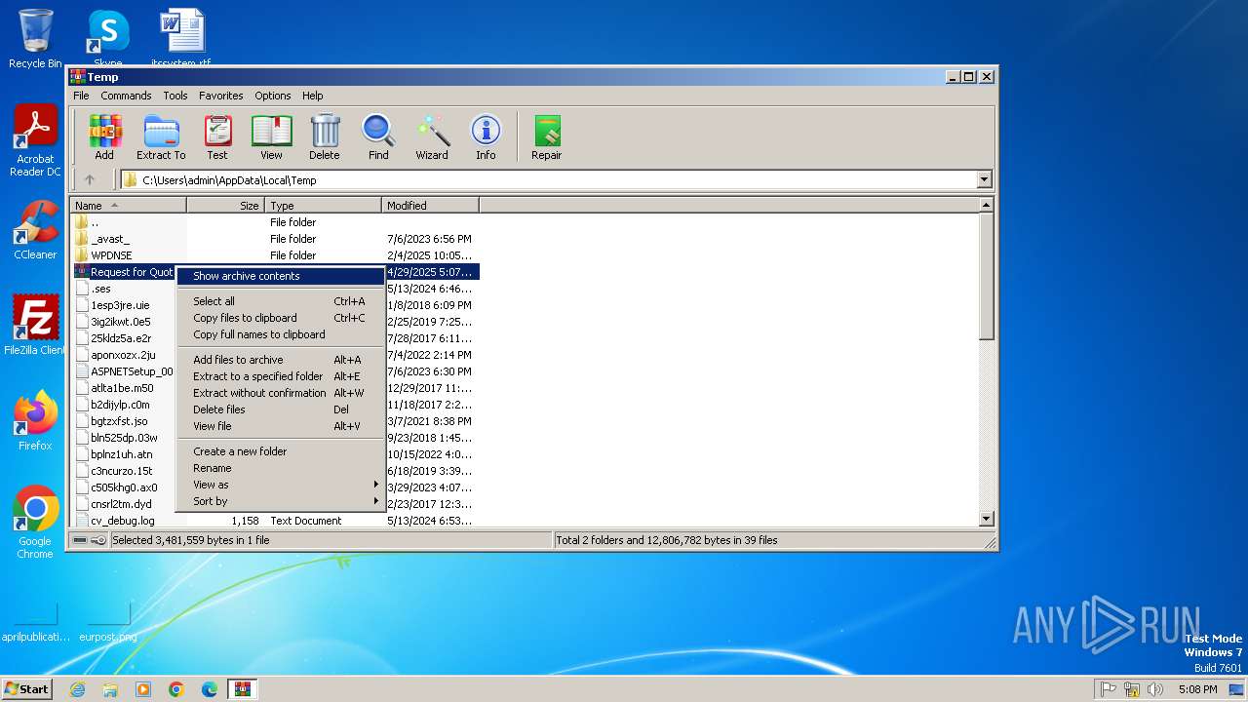Click the file list scroll up arrow

(x=986, y=206)
